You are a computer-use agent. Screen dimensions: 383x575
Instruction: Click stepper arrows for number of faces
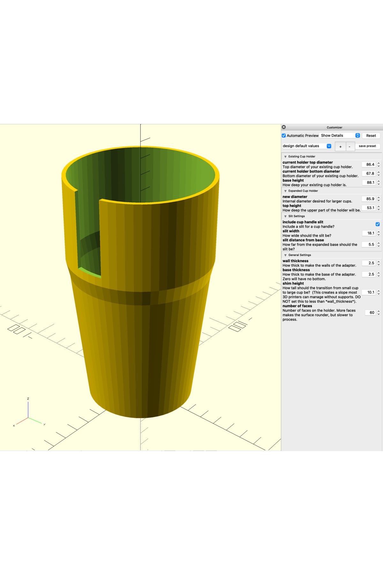tap(379, 312)
